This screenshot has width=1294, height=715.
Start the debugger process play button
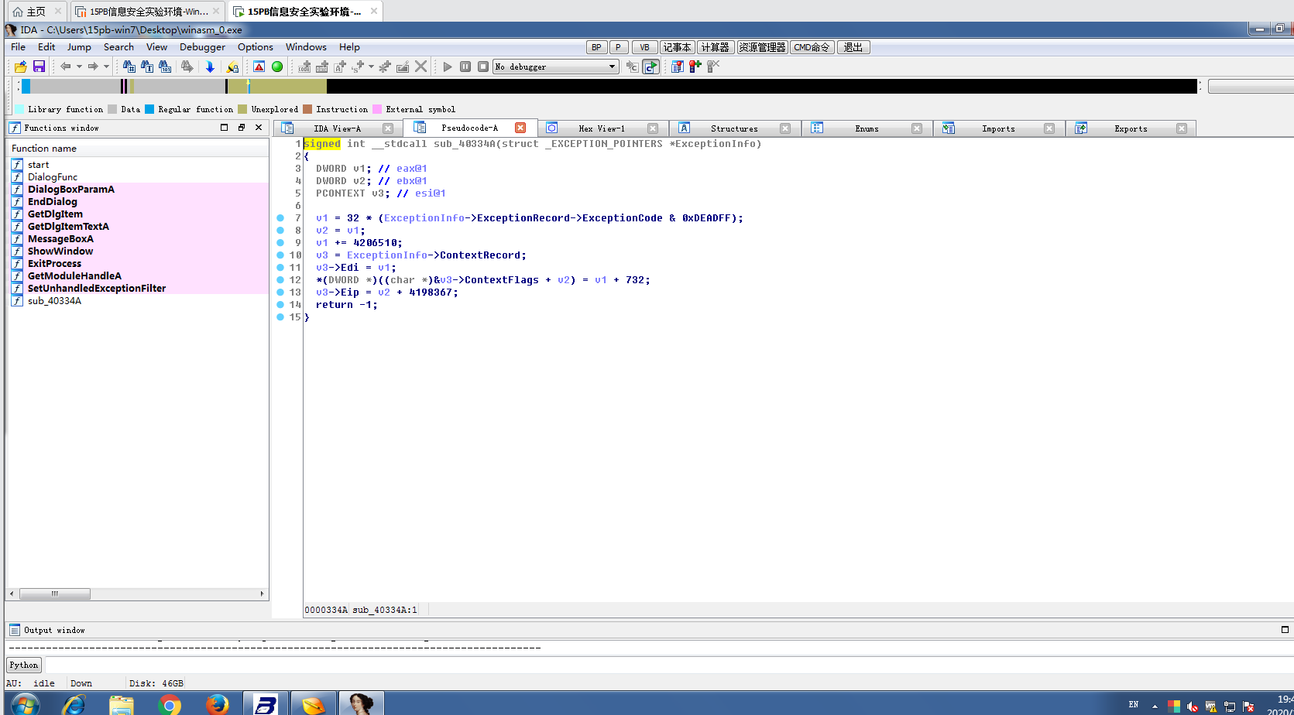coord(448,67)
